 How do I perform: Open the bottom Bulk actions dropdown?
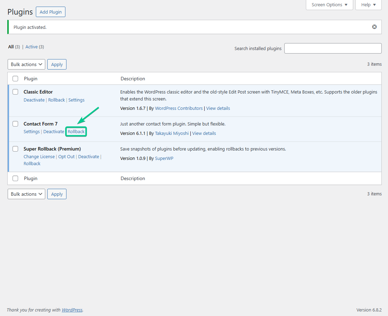point(26,194)
